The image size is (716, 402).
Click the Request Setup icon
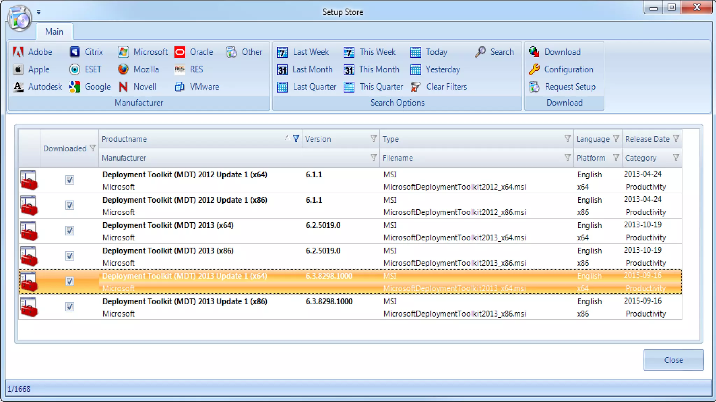(534, 87)
